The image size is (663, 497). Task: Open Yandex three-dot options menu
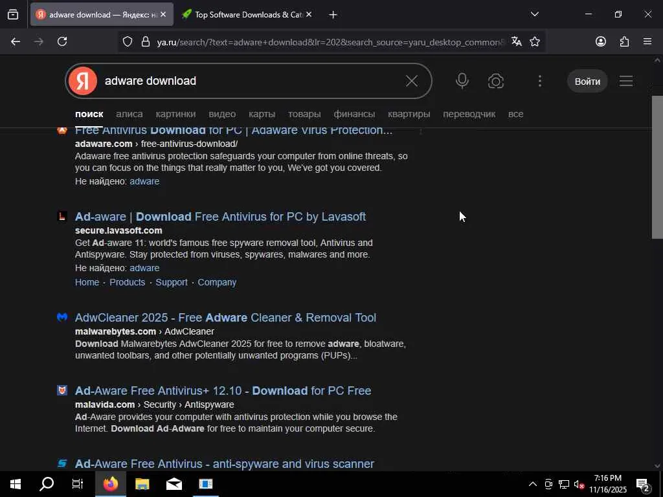[539, 81]
